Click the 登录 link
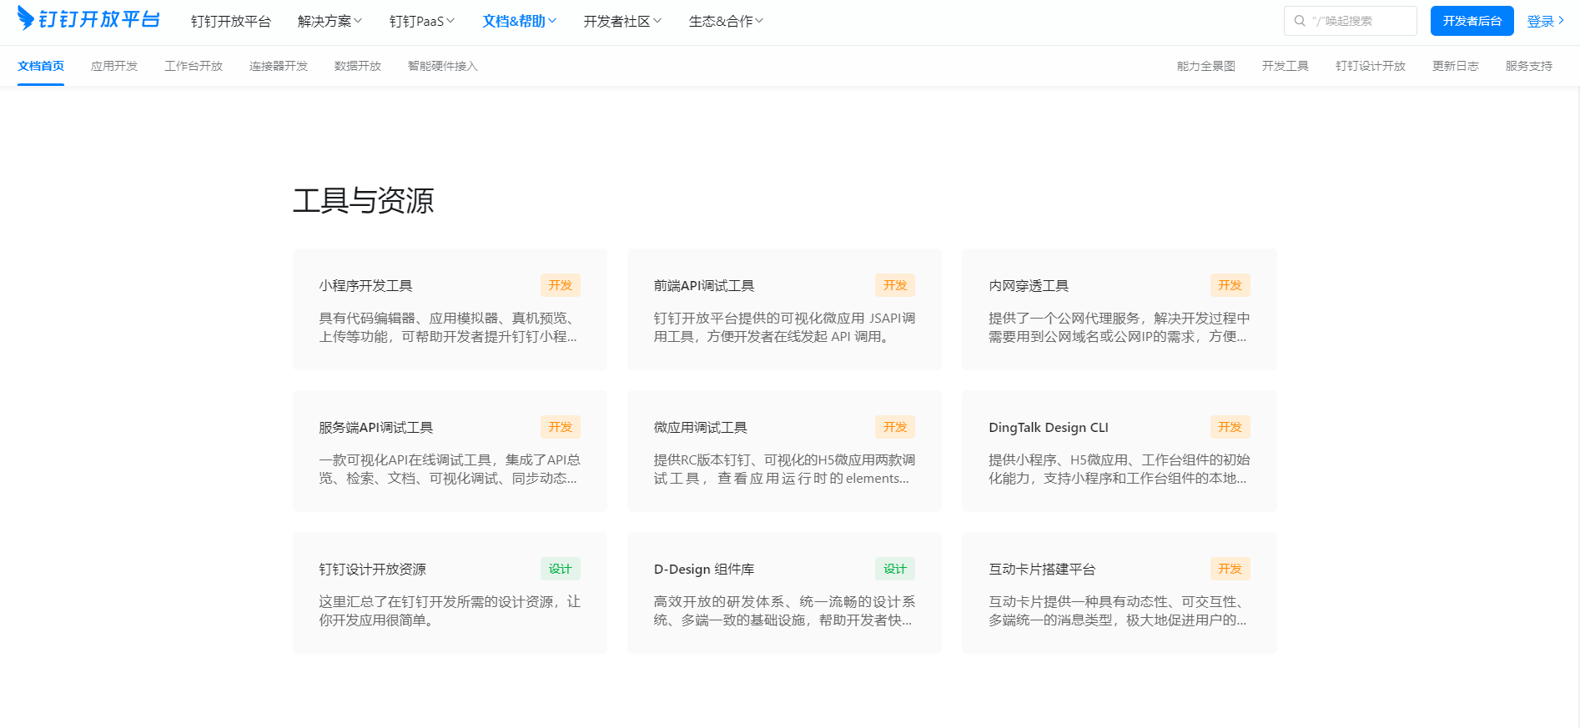Image resolution: width=1580 pixels, height=728 pixels. pos(1541,21)
